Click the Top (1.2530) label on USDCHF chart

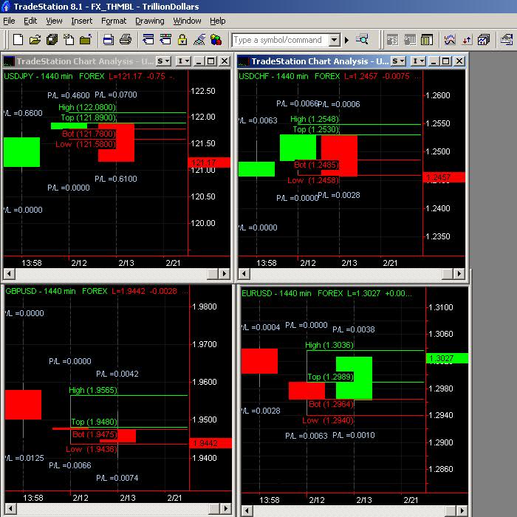click(x=316, y=129)
